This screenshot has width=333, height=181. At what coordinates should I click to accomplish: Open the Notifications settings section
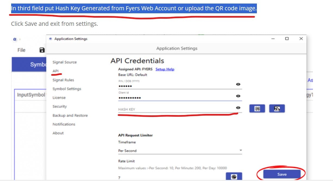[x=64, y=124]
